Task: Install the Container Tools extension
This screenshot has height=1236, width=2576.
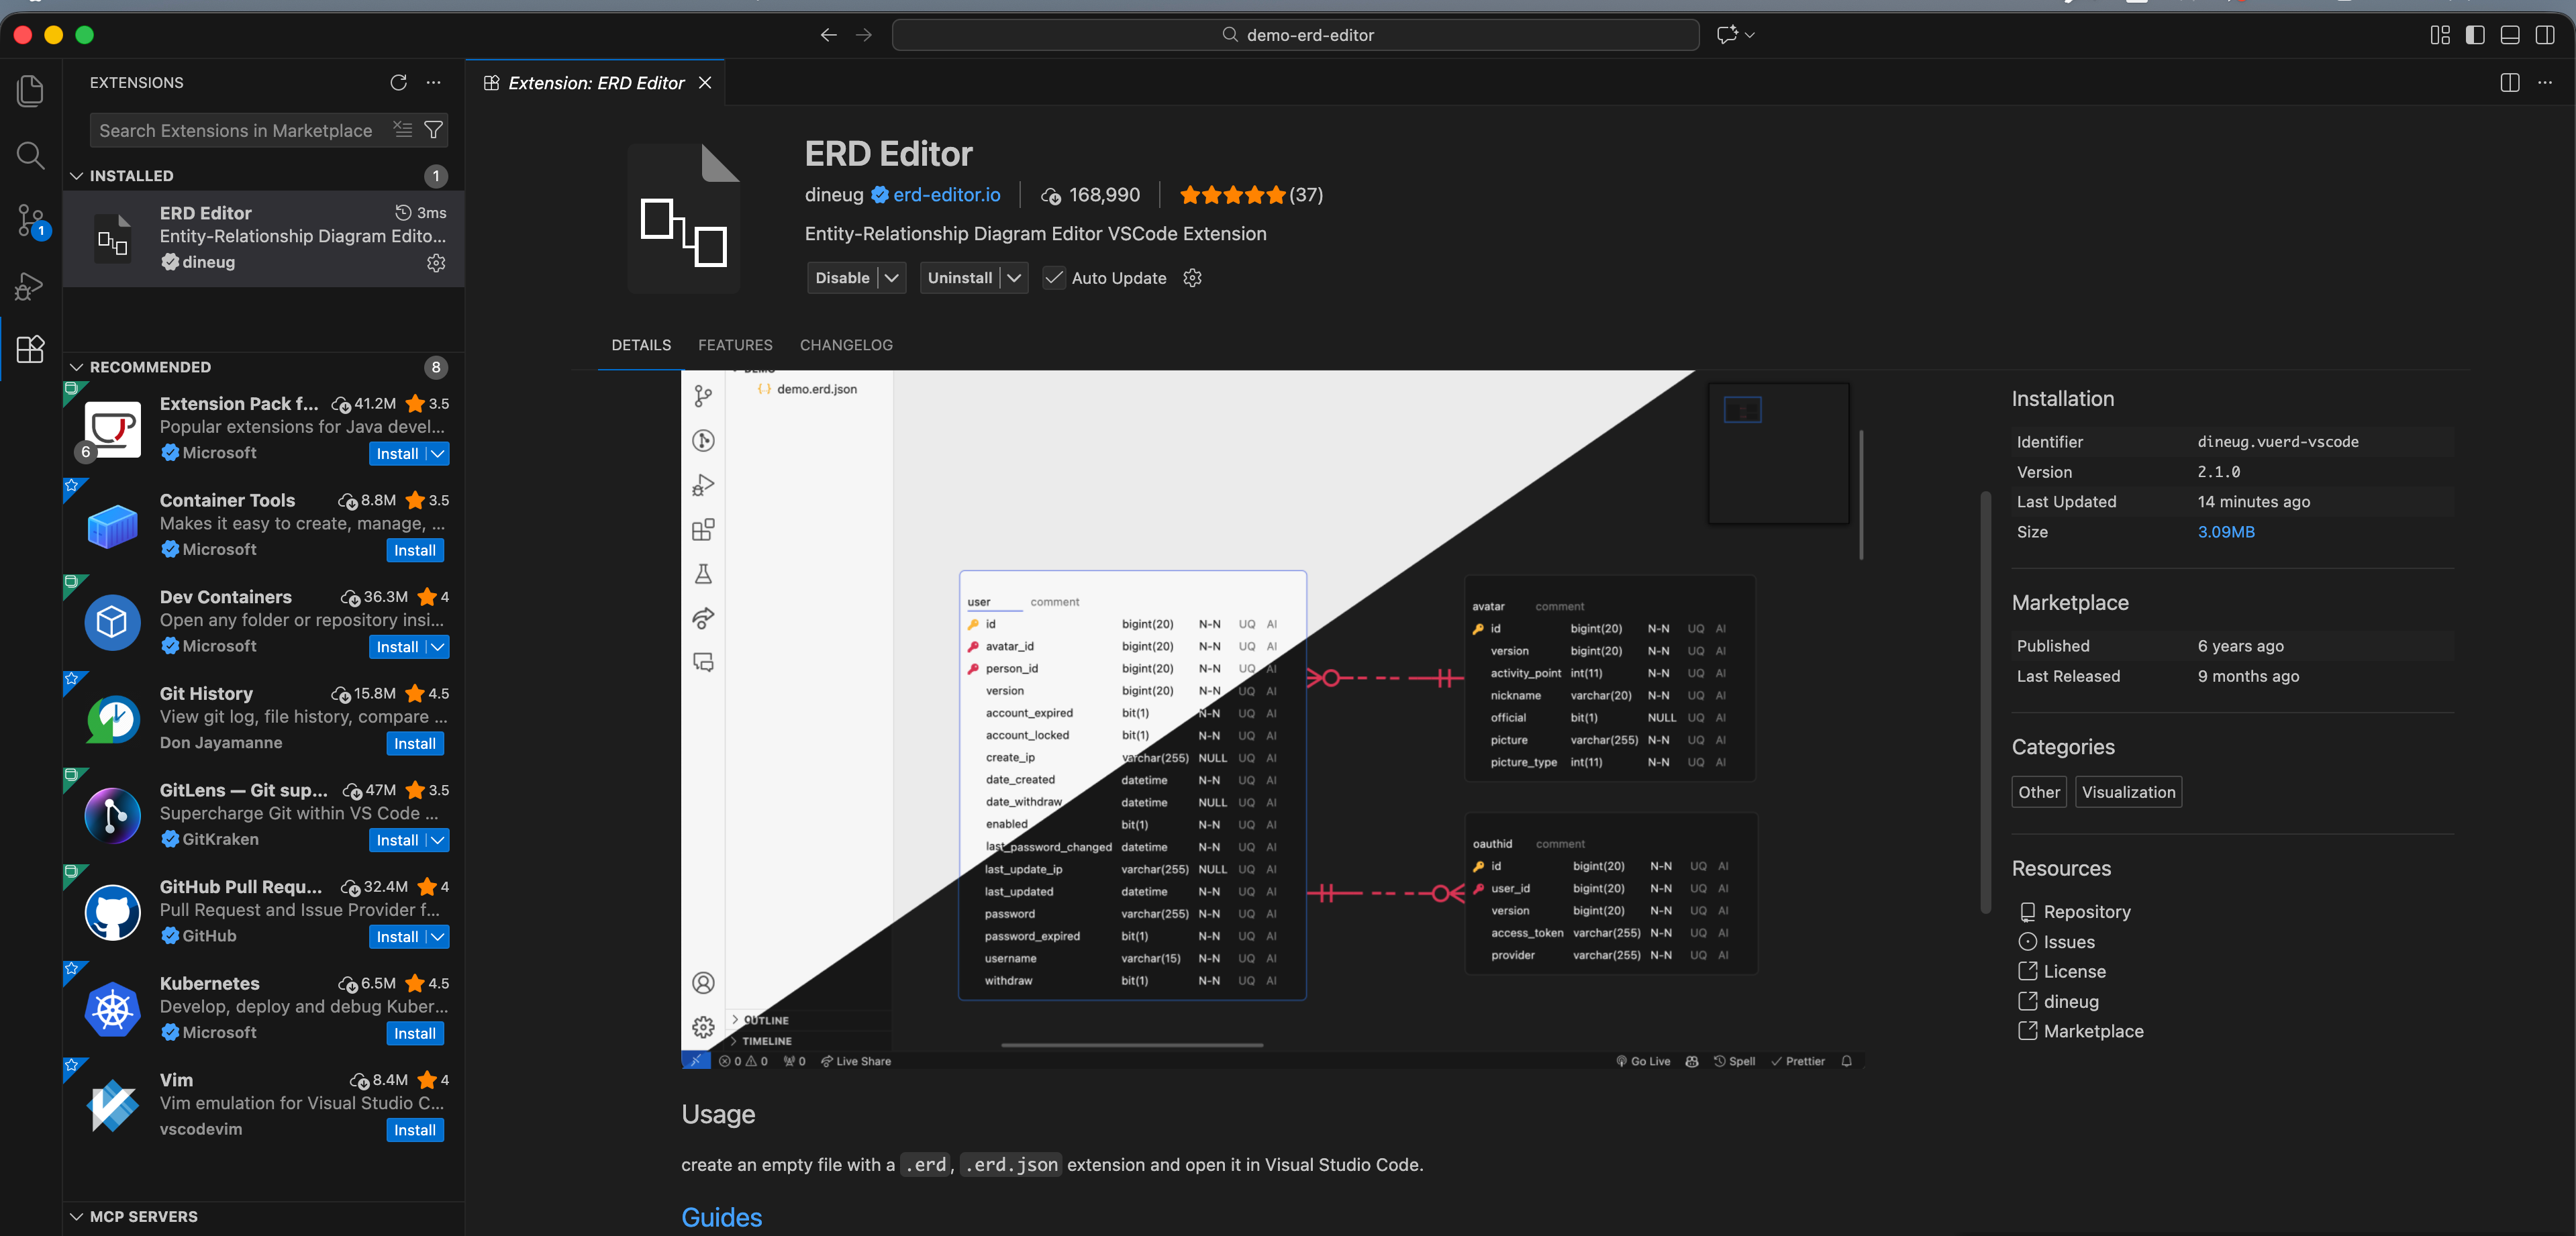Action: [x=414, y=550]
